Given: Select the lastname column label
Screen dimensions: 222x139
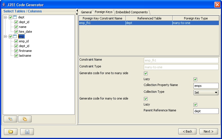Looking at the screenshot, I should [25, 56].
